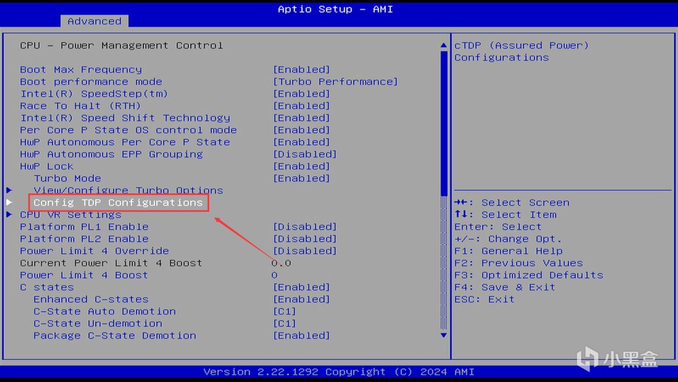The width and height of the screenshot is (678, 382).
Task: Expand View/Configure Turbo Options submenu arrow
Action: click(9, 190)
